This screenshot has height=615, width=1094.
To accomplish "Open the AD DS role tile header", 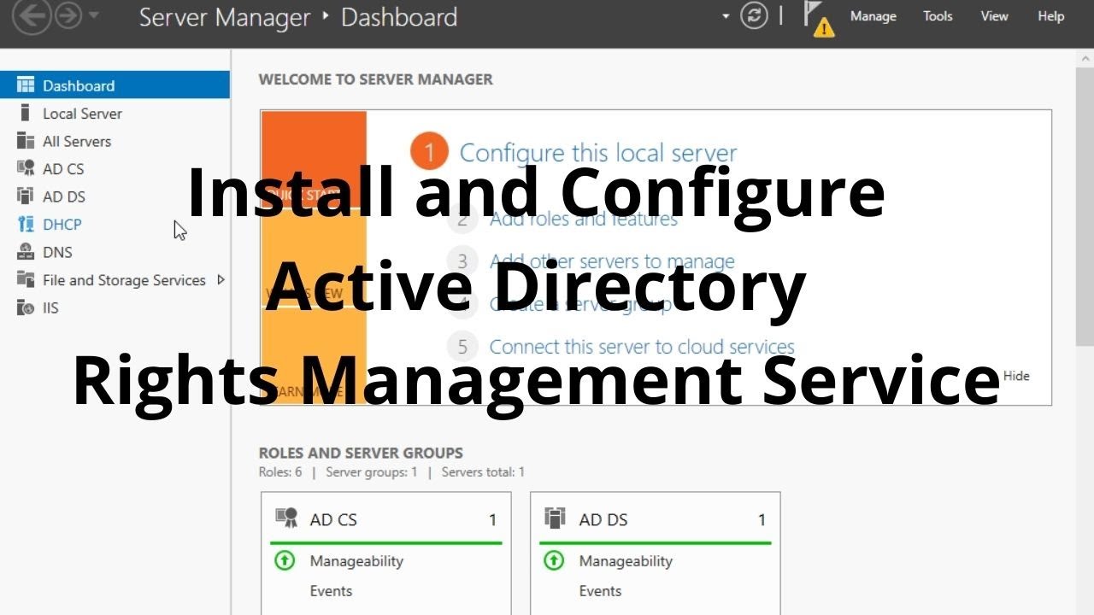I will (x=656, y=519).
